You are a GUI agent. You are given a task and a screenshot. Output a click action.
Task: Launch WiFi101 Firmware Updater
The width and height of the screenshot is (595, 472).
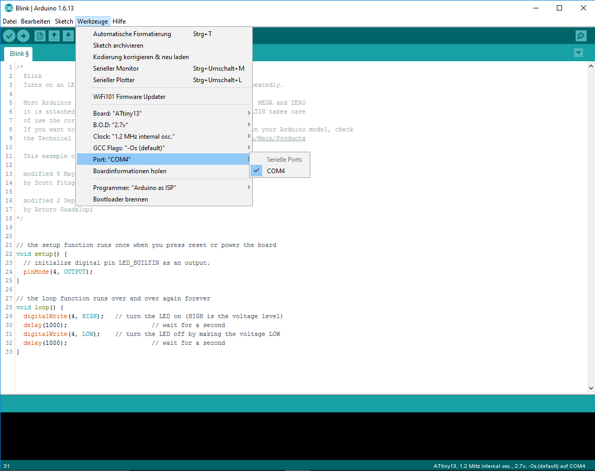[164, 97]
